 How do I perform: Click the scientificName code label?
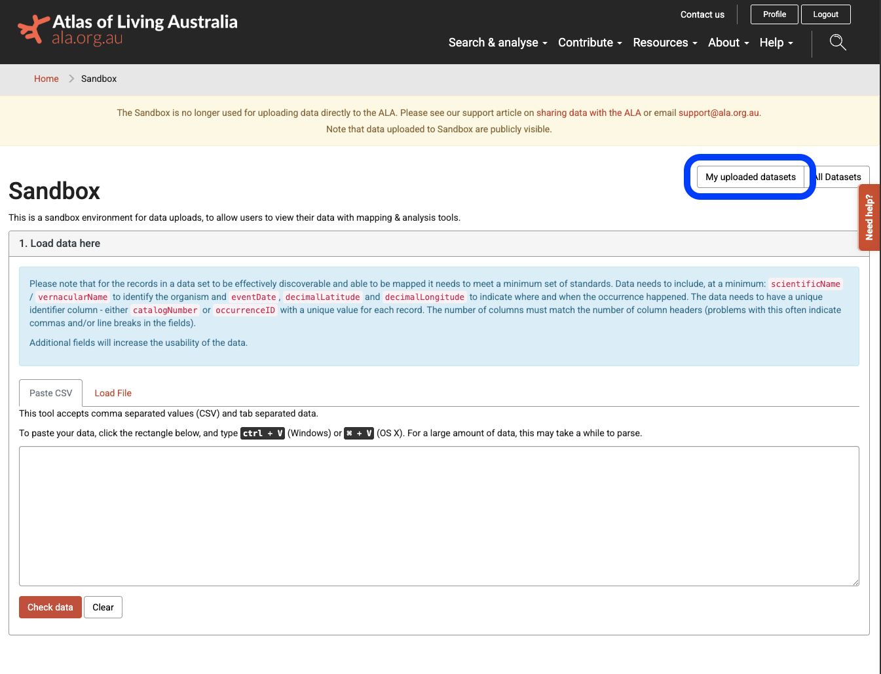806,284
